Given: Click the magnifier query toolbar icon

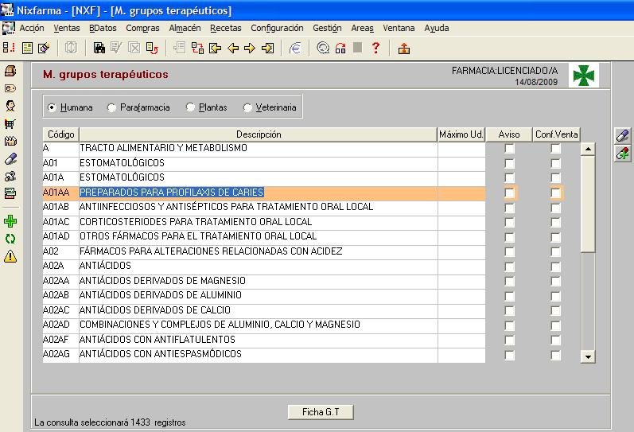Looking at the screenshot, I should click(x=323, y=49).
